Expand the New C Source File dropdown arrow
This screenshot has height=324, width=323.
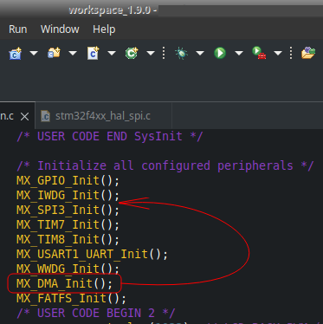pyautogui.click(x=112, y=53)
